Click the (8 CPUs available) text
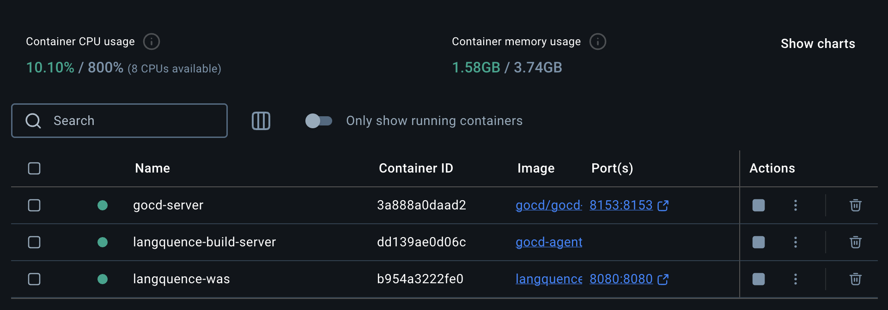 [174, 69]
